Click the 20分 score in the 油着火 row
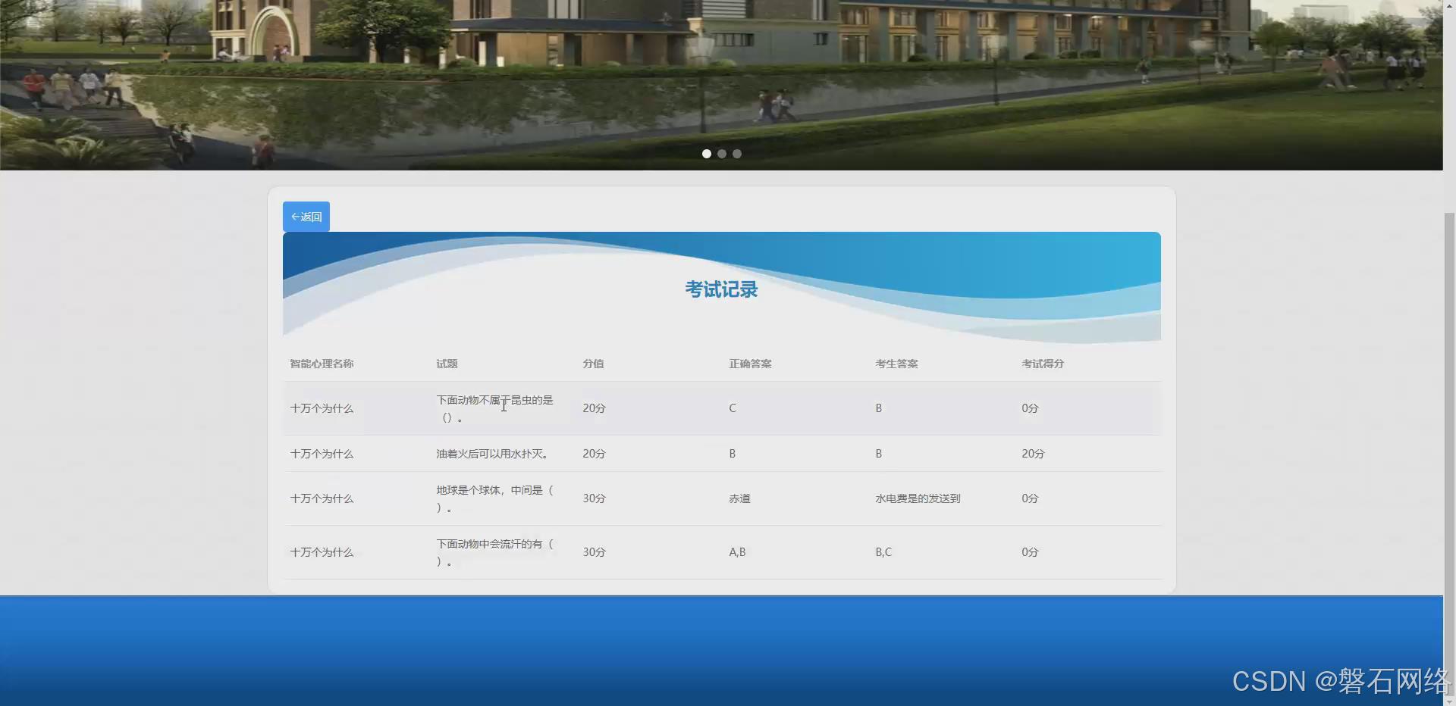 [1033, 454]
